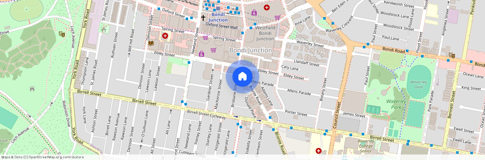Viewport: 485px width, 160px height.
Task: Click the hospital icon beside Bronte Road
Action: pyautogui.click(x=318, y=151)
